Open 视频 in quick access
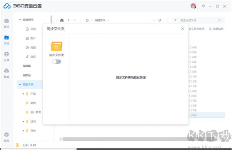The image size is (232, 150). point(31,48)
